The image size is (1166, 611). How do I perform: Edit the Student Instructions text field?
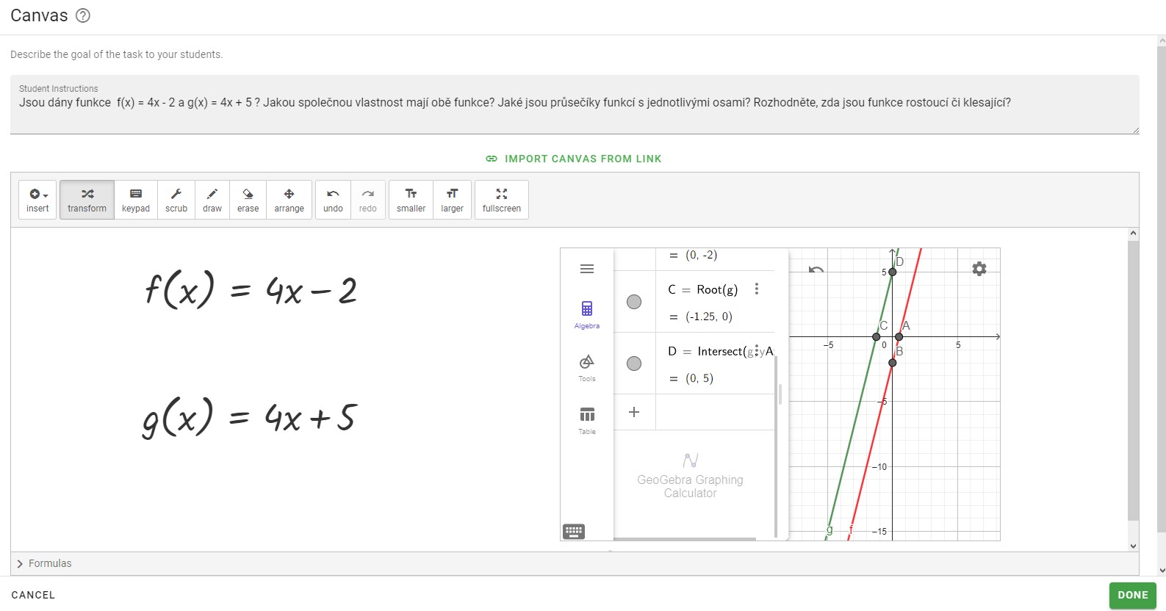[x=575, y=104]
